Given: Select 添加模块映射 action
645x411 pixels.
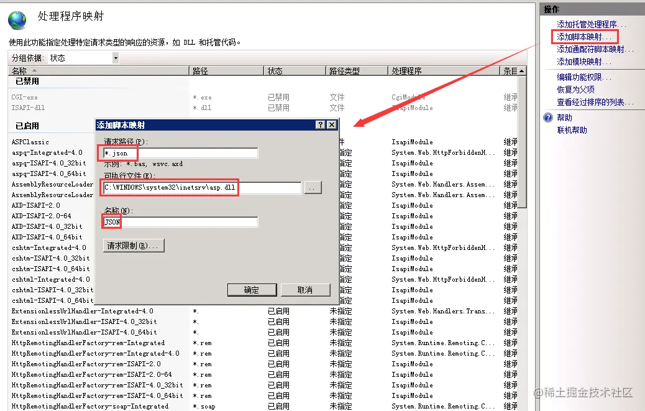Looking at the screenshot, I should pyautogui.click(x=584, y=62).
